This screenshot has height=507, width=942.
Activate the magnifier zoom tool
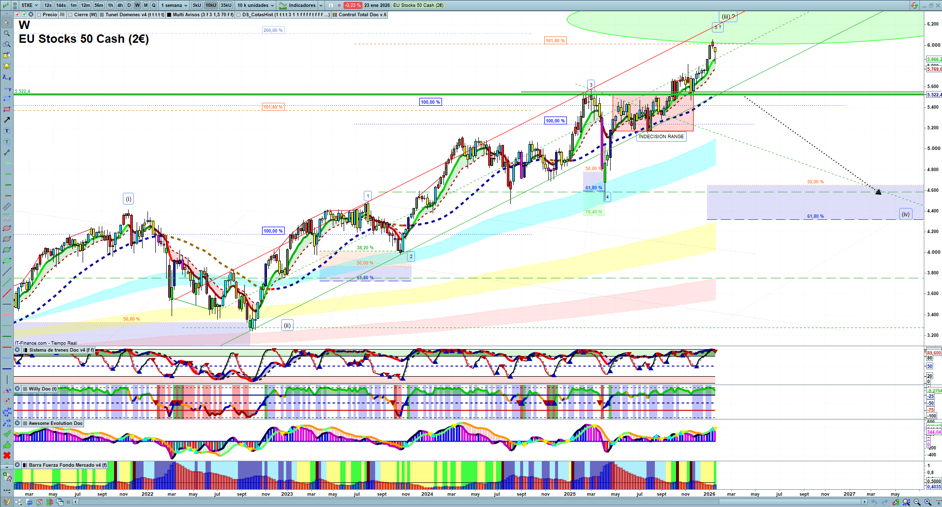(x=7, y=33)
